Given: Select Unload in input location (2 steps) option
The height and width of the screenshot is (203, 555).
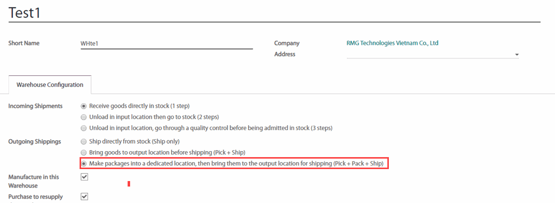Looking at the screenshot, I should pyautogui.click(x=84, y=117).
